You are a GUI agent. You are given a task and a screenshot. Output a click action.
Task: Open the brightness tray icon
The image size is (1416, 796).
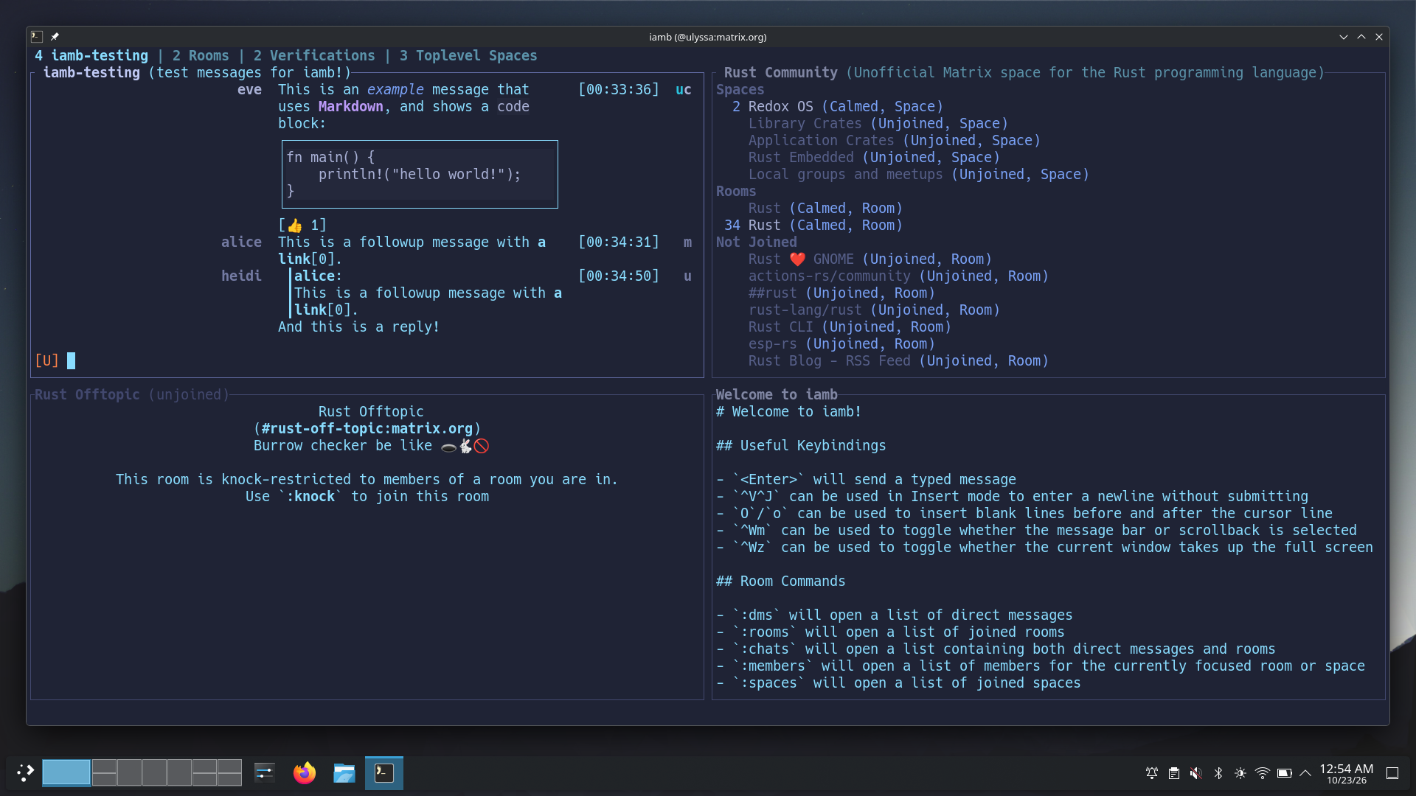pos(1240,773)
